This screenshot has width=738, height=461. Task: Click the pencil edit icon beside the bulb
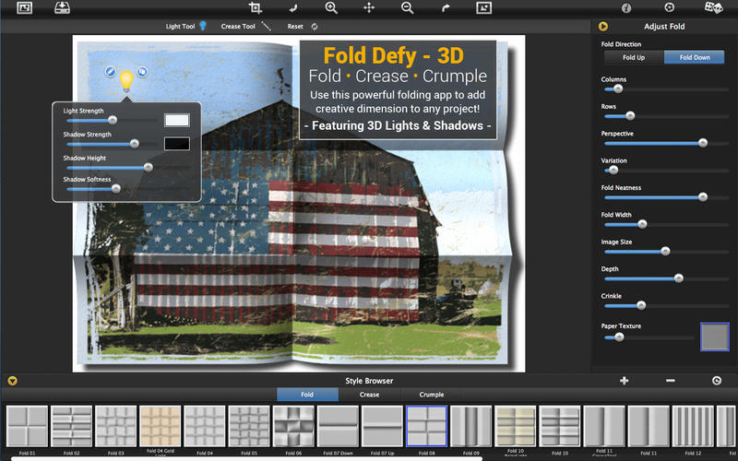110,72
